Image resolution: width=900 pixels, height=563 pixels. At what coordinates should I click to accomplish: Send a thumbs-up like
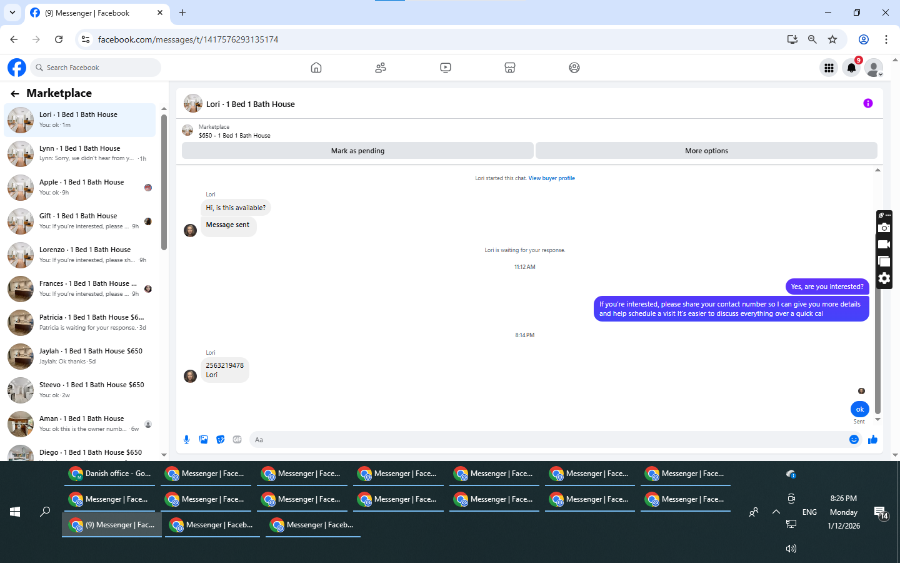pos(872,440)
